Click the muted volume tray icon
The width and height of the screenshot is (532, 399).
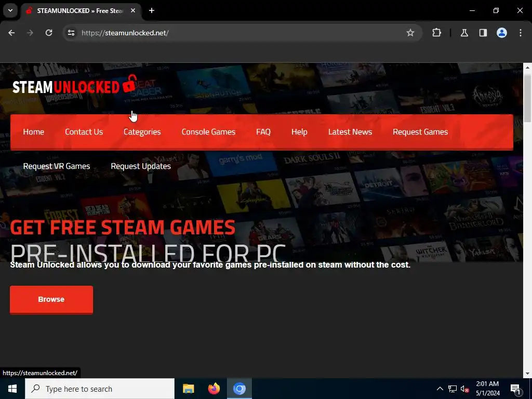(x=464, y=389)
